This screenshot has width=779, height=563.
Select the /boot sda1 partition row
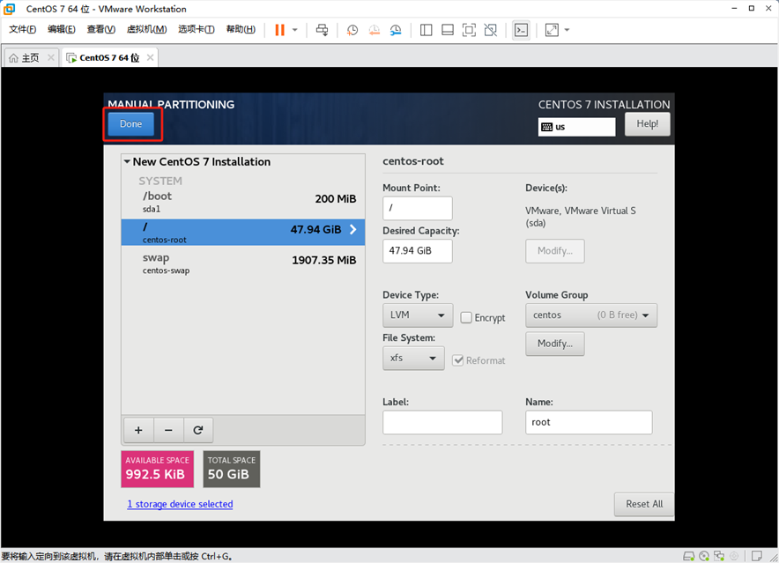243,201
